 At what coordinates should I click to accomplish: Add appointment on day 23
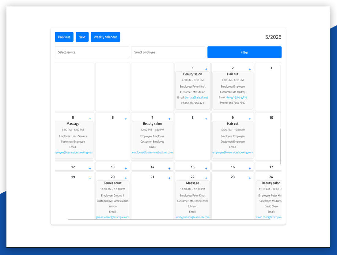tap(250, 178)
